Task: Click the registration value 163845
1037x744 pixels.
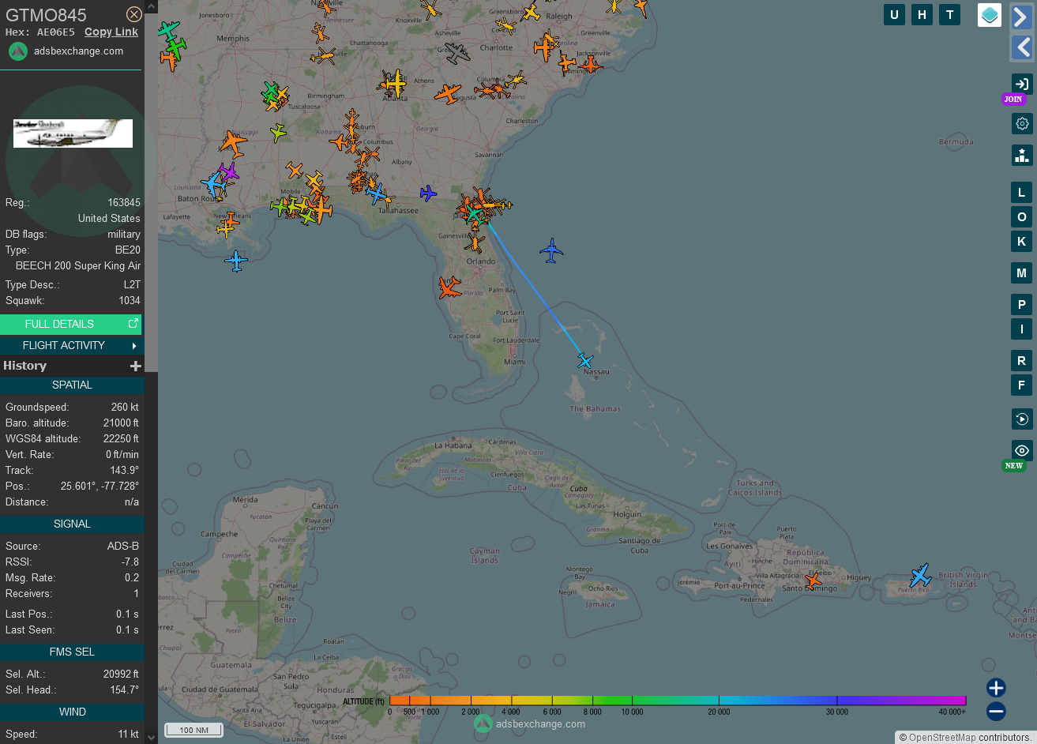Action: [x=124, y=203]
